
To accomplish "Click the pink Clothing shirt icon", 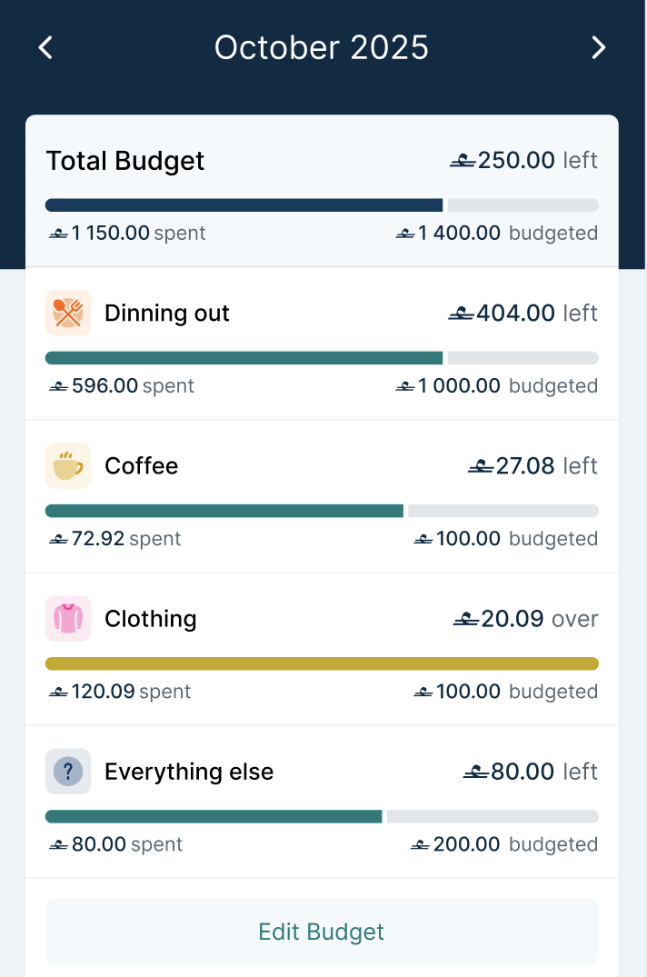I will [68, 619].
